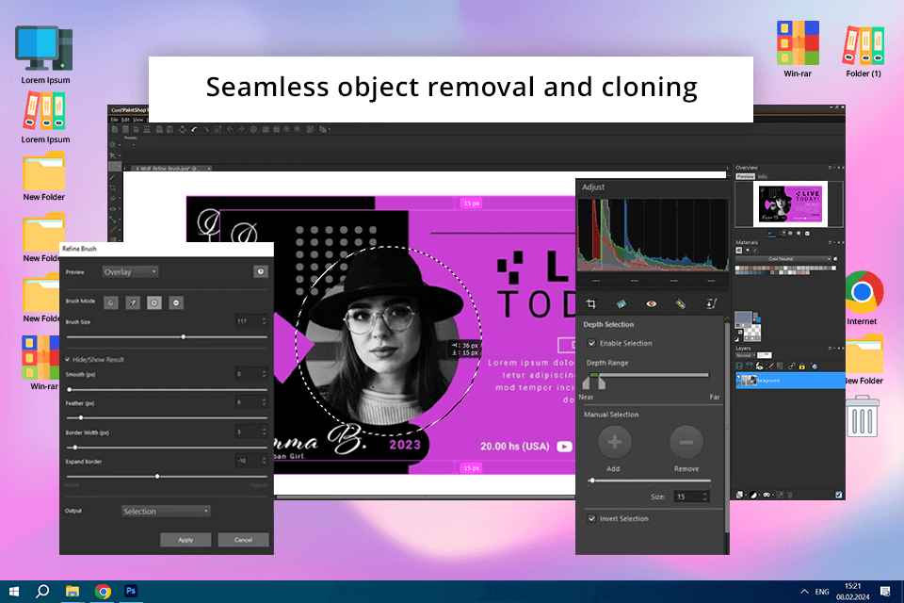Image resolution: width=904 pixels, height=603 pixels.
Task: Open Chrome from the Windows taskbar
Action: 103,592
